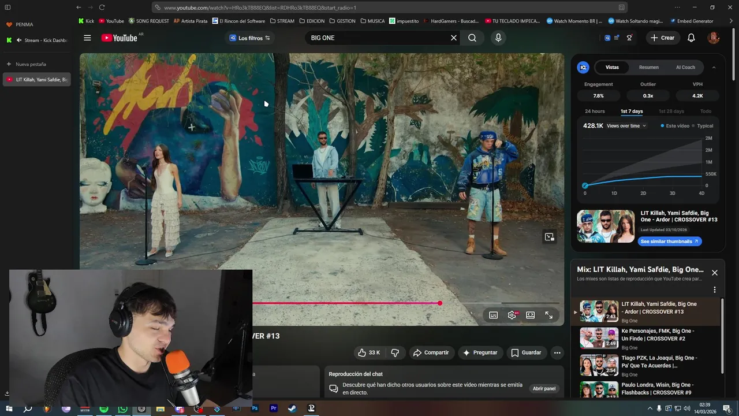This screenshot has height=416, width=739.
Task: Toggle the Este video chart legend
Action: (x=675, y=125)
